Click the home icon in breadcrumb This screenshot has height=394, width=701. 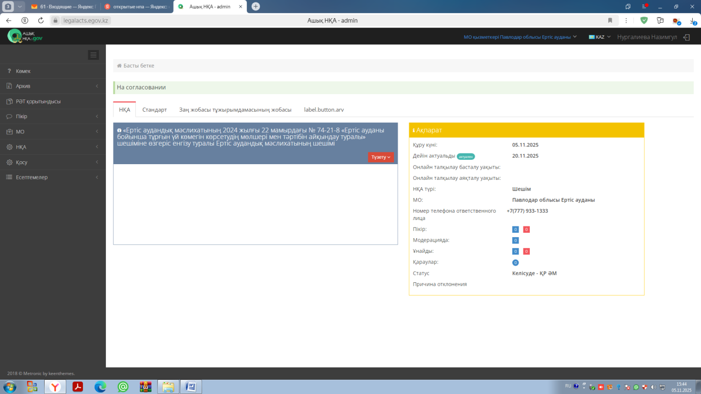click(x=119, y=66)
